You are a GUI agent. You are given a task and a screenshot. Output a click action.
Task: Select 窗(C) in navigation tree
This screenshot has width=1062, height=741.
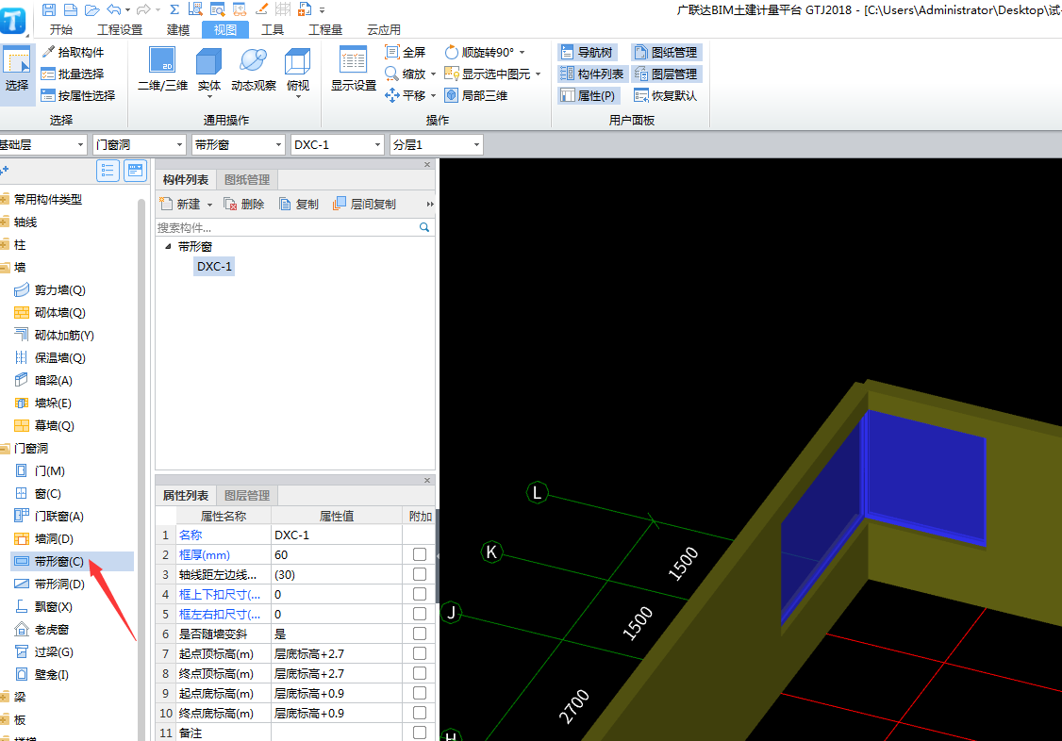39,493
